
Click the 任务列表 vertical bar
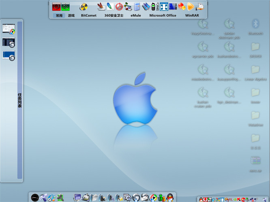20,100
